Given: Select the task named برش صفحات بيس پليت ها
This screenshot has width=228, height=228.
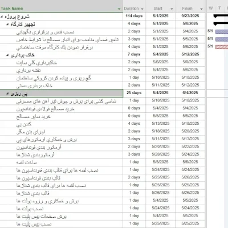Looking at the screenshot, I should tap(42, 216).
